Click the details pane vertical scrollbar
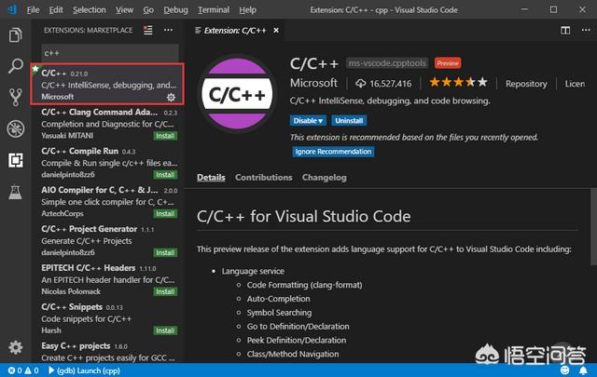Screen dimensions: 597x377 [x=593, y=227]
